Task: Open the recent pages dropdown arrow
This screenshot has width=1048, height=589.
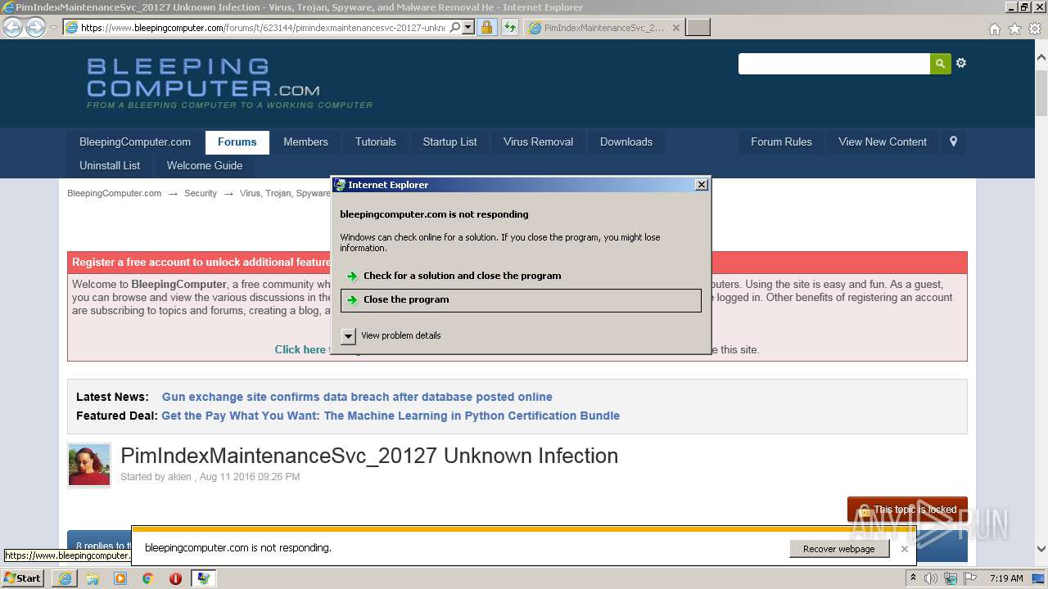Action: coord(53,27)
